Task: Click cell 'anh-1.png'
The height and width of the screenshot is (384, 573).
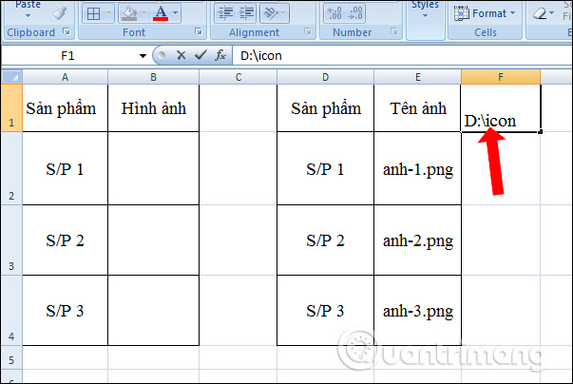Action: coord(418,168)
